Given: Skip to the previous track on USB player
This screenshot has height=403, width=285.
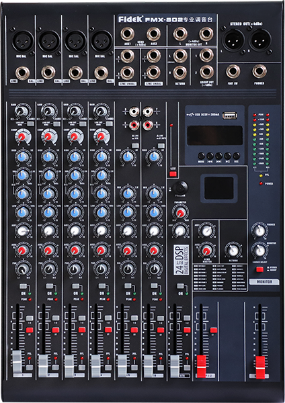Looking at the screenshot, I should [x=210, y=156].
